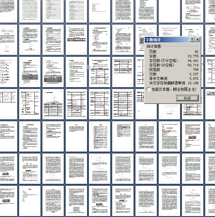This screenshot has height=217, width=215.
Task: Open the sixth-row page with two pink charts stacked
Action: click(x=100, y=169)
